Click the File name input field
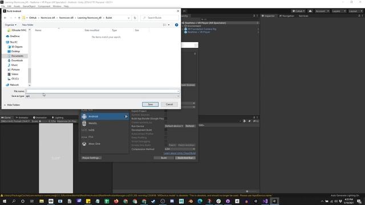The image size is (365, 205). pyautogui.click(x=102, y=91)
